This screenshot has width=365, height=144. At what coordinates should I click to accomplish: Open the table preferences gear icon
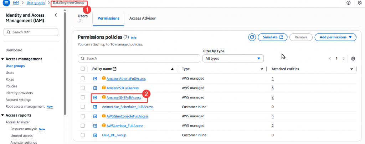353,58
